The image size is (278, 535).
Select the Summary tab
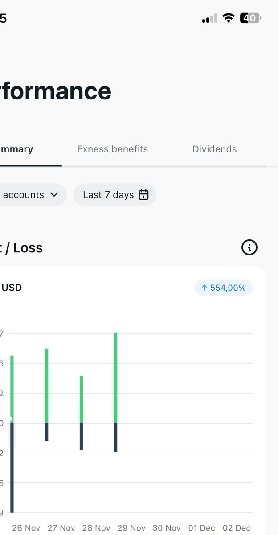coord(16,149)
